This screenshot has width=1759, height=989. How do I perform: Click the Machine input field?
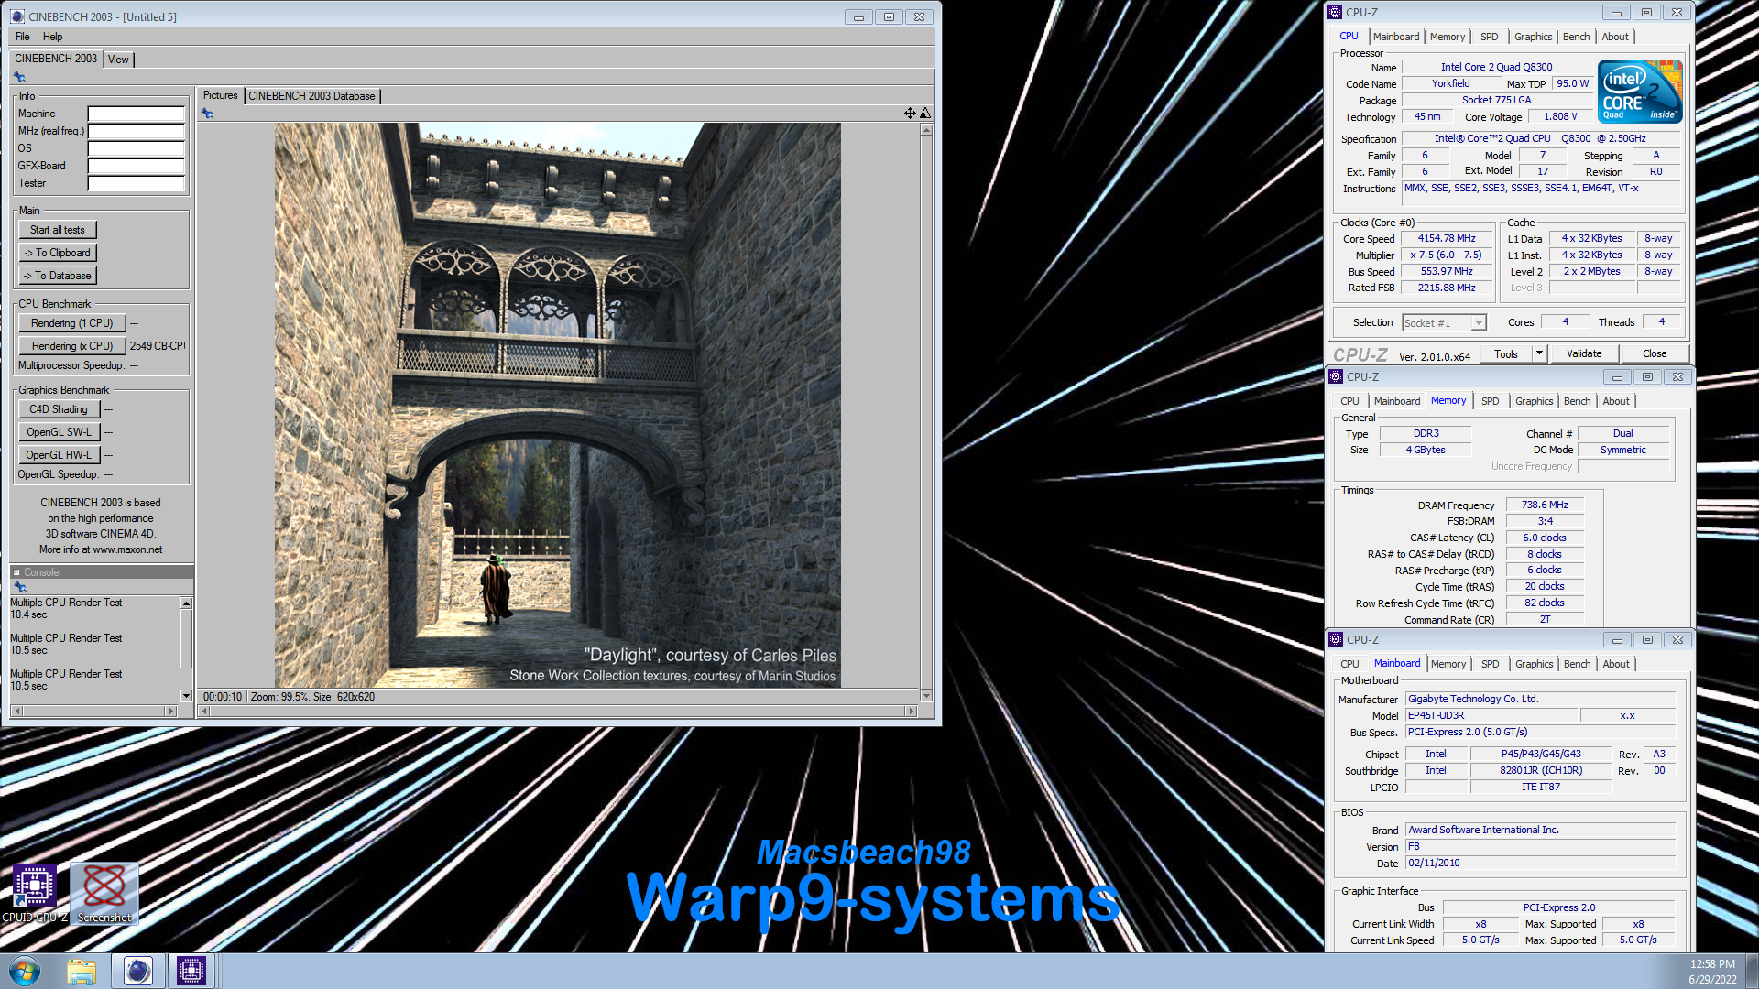[x=137, y=114]
